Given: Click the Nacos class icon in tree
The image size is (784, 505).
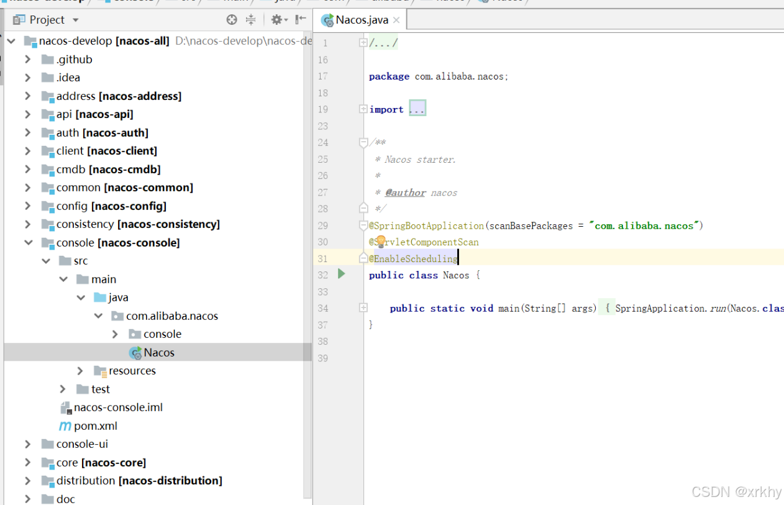Looking at the screenshot, I should [135, 353].
